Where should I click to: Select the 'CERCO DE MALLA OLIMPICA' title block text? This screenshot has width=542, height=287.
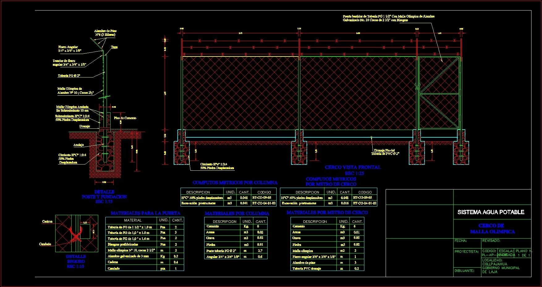(x=492, y=229)
